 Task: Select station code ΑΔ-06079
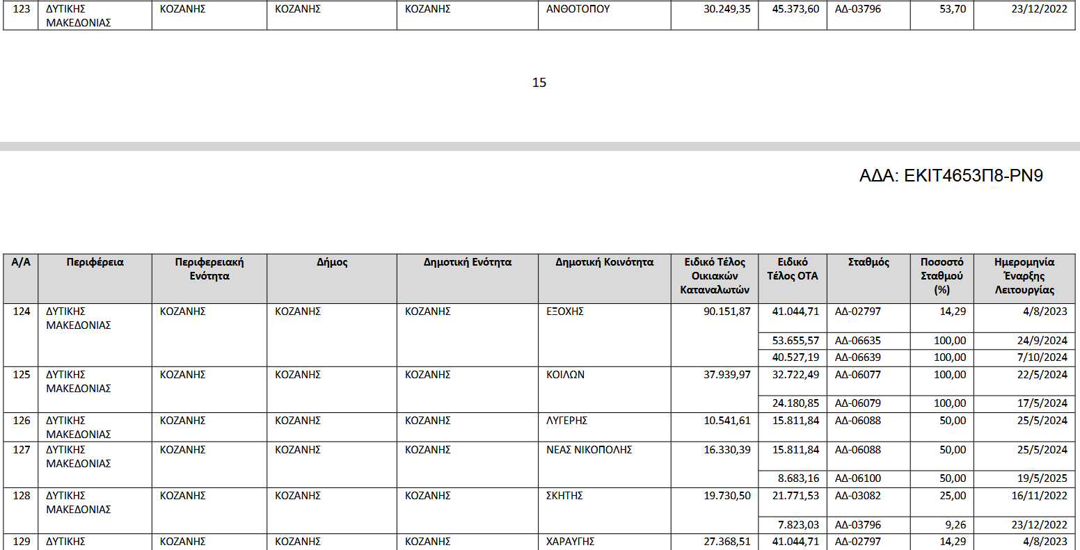pos(858,403)
